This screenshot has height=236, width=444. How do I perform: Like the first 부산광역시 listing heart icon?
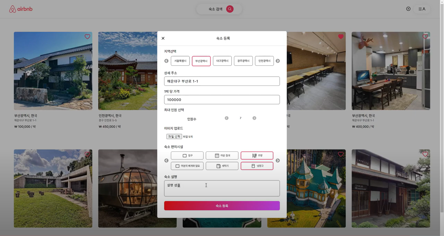coord(87,37)
